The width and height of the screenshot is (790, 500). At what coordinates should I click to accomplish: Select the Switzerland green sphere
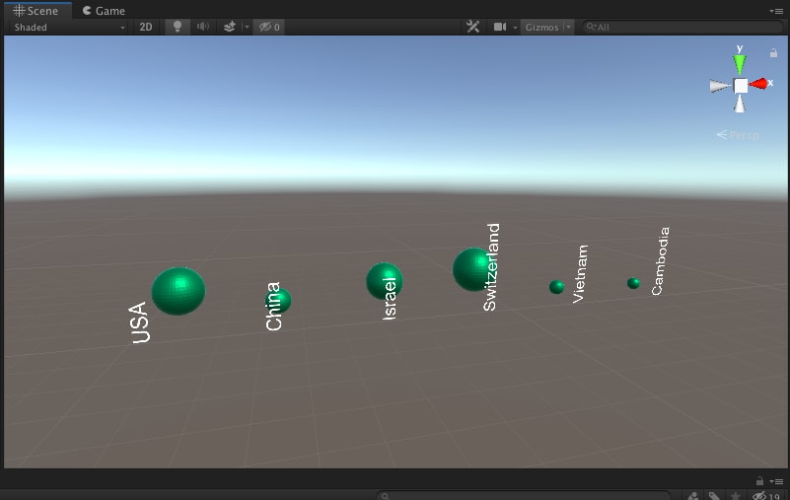(472, 269)
